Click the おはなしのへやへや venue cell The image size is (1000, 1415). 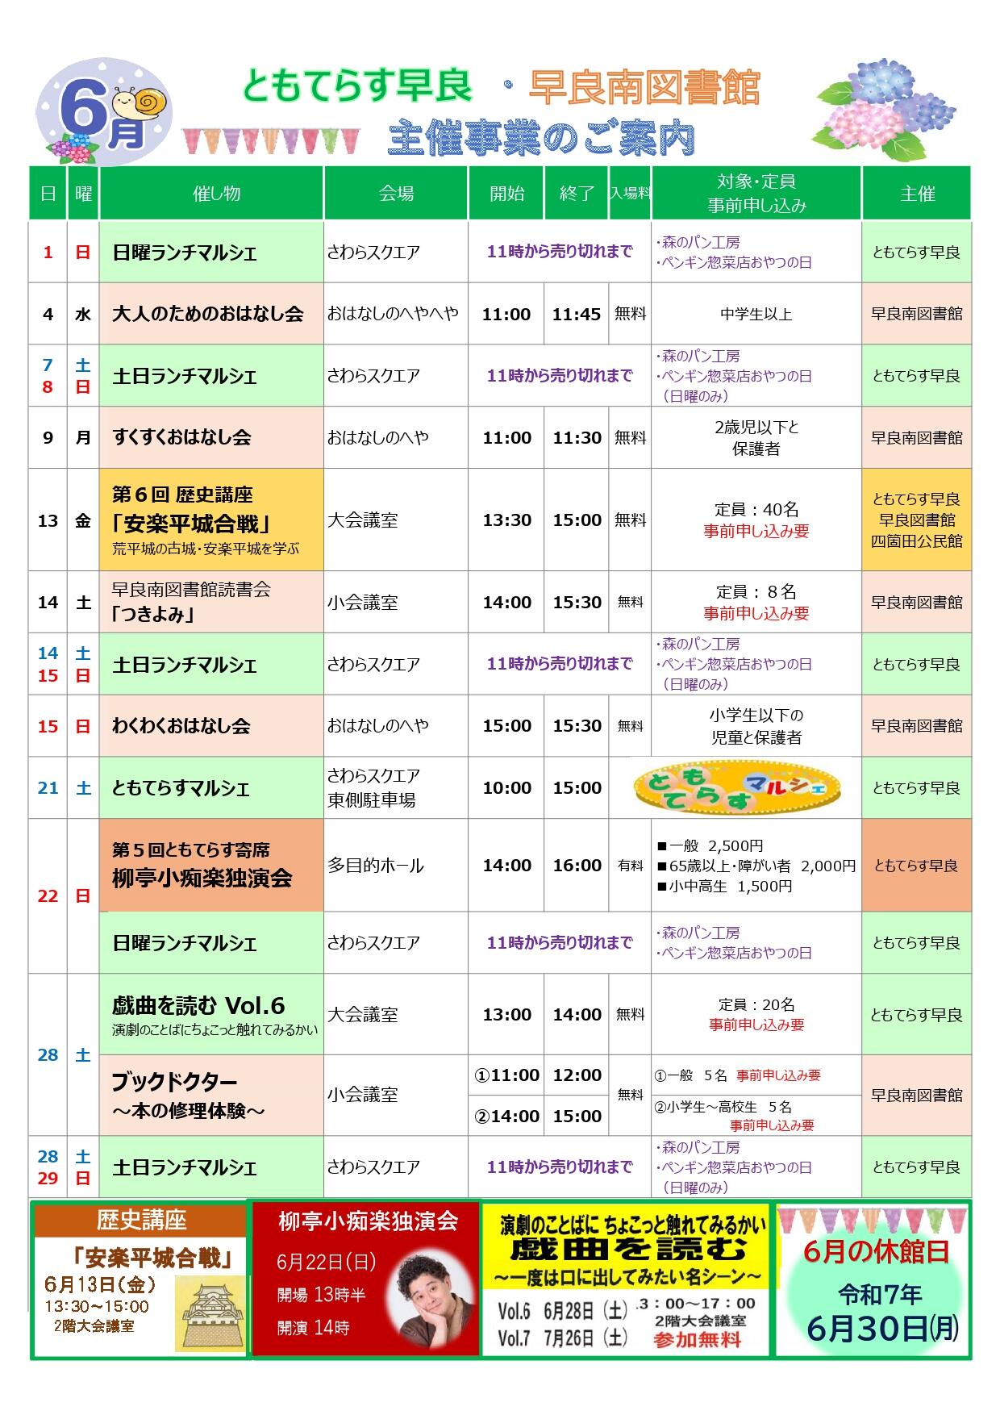396,314
